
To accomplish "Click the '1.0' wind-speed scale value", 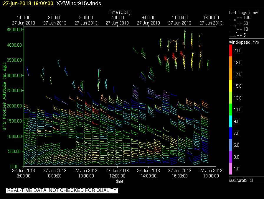I will pyautogui.click(x=237, y=169).
